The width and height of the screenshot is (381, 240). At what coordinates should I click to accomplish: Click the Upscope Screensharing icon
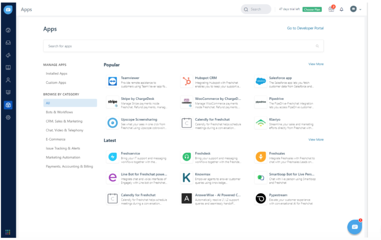click(112, 123)
